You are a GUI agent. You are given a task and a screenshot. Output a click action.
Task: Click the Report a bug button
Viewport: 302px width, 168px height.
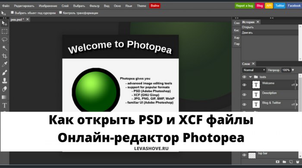coord(245,6)
